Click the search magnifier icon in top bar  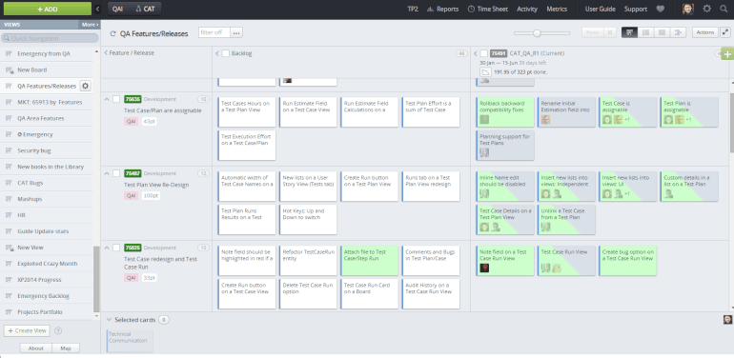tap(724, 9)
